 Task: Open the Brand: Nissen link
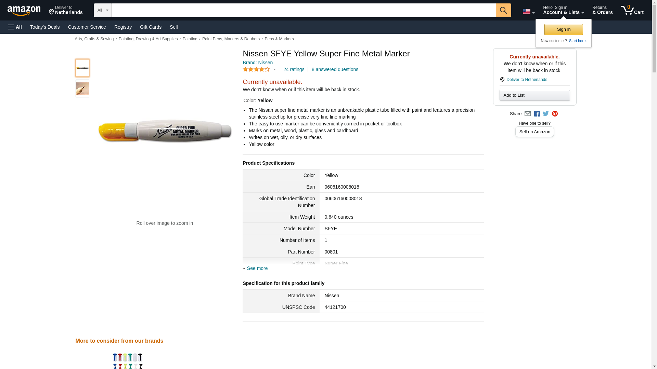point(258,63)
